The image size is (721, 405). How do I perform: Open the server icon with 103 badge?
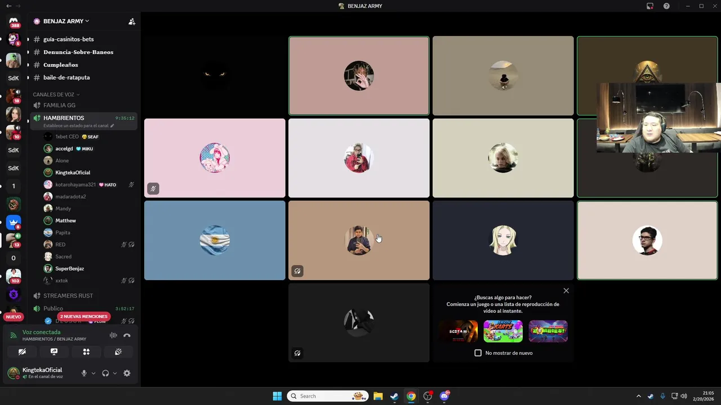pos(14,276)
